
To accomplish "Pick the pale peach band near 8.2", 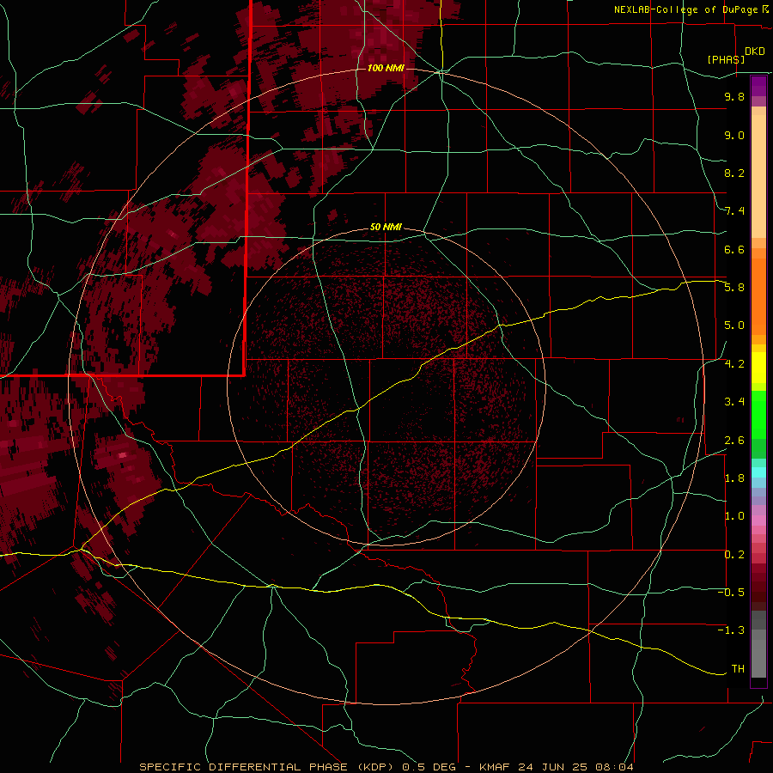I will point(758,176).
